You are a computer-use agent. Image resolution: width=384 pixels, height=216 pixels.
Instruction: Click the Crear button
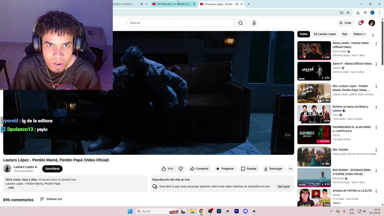point(345,23)
